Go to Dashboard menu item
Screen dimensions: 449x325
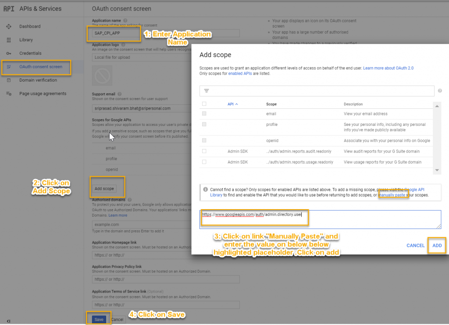click(x=30, y=26)
